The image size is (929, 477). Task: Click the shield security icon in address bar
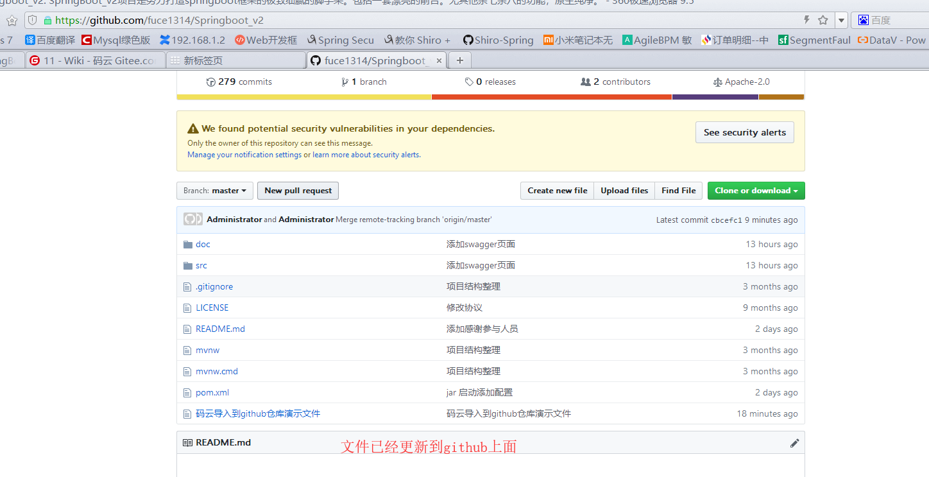click(x=33, y=21)
